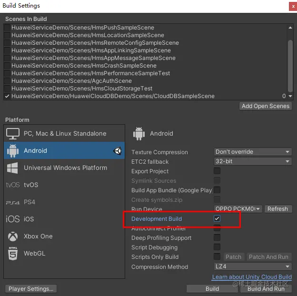Open the Texture Compression dropdown
The width and height of the screenshot is (297, 296).
tap(253, 152)
